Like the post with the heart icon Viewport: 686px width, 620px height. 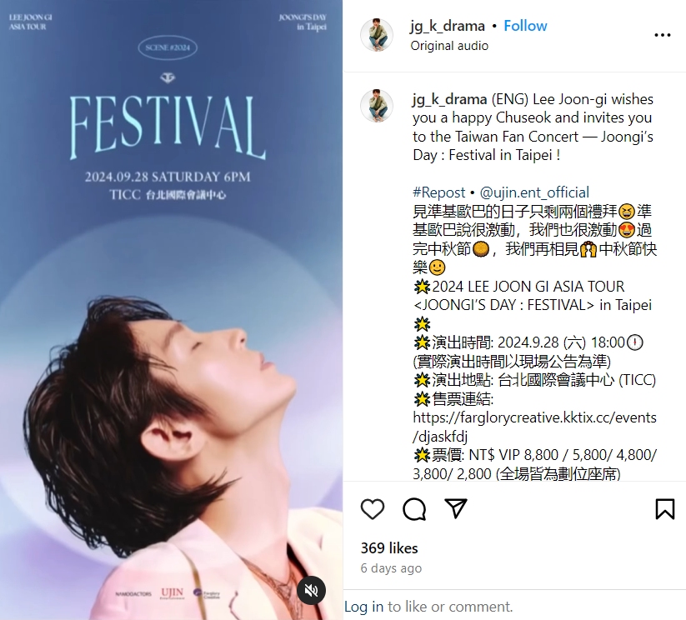pyautogui.click(x=373, y=509)
